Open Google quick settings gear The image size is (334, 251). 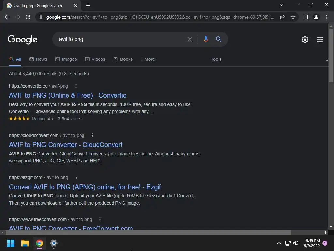305,40
